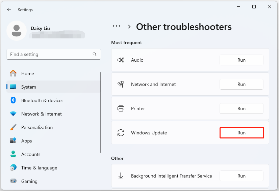
Task: Go to Personalization settings
Action: coord(37,127)
